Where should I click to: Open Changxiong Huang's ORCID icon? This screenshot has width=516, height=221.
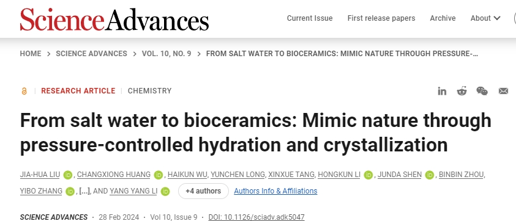coord(159,175)
